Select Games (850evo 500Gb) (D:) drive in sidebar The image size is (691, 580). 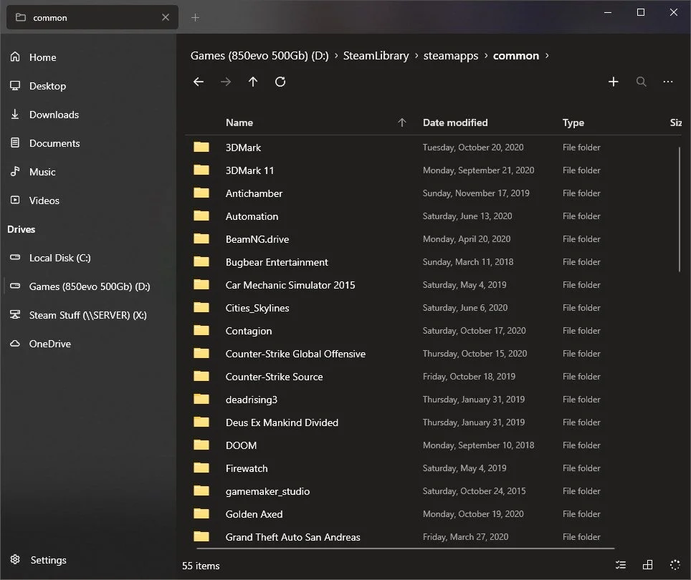(x=88, y=286)
